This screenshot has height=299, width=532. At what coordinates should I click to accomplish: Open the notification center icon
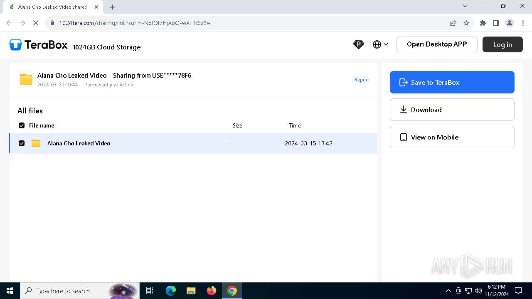(519, 291)
